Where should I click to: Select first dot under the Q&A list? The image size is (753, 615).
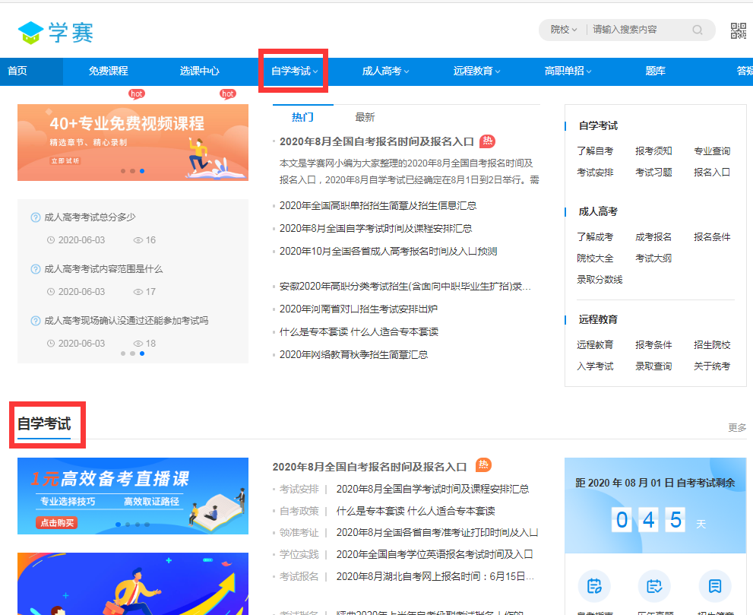pyautogui.click(x=123, y=353)
